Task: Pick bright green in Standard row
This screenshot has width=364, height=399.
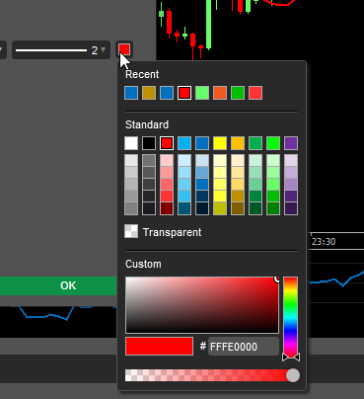Action: [x=273, y=143]
